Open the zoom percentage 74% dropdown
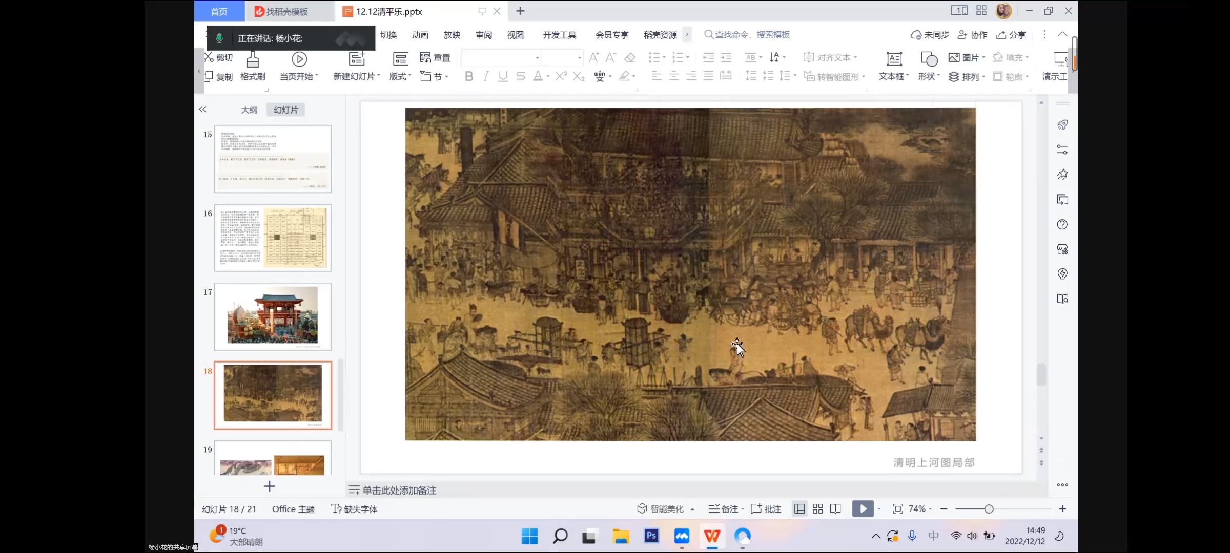 pyautogui.click(x=920, y=509)
